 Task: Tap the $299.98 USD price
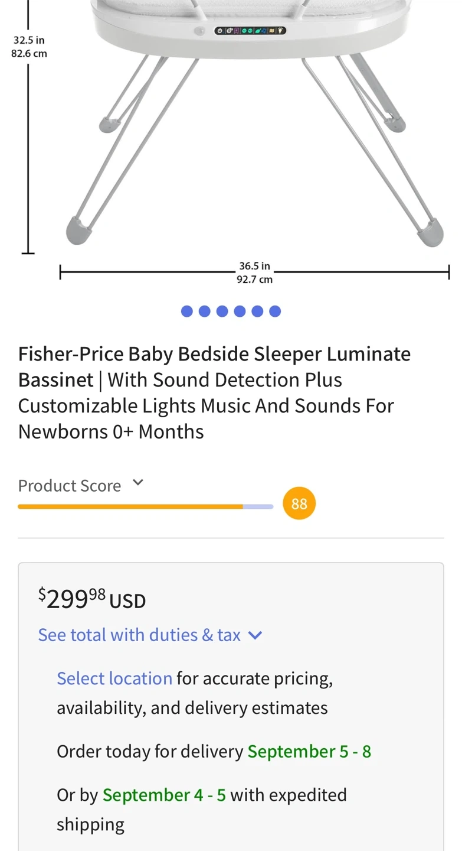(92, 598)
